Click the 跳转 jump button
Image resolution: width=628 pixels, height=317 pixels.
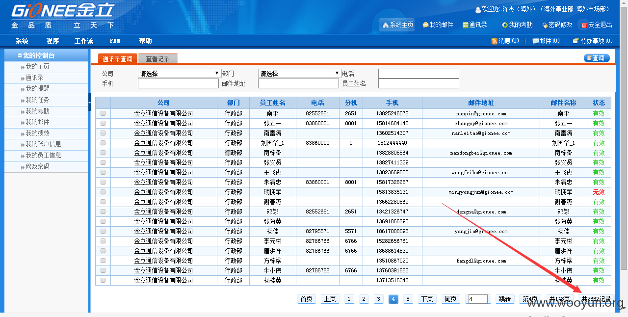tap(505, 299)
